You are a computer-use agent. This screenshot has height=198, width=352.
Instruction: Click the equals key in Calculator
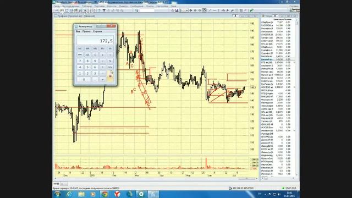click(110, 76)
